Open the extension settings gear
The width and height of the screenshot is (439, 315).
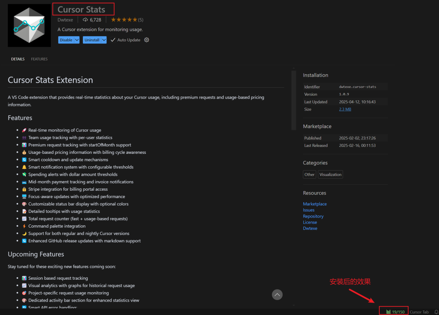point(146,40)
